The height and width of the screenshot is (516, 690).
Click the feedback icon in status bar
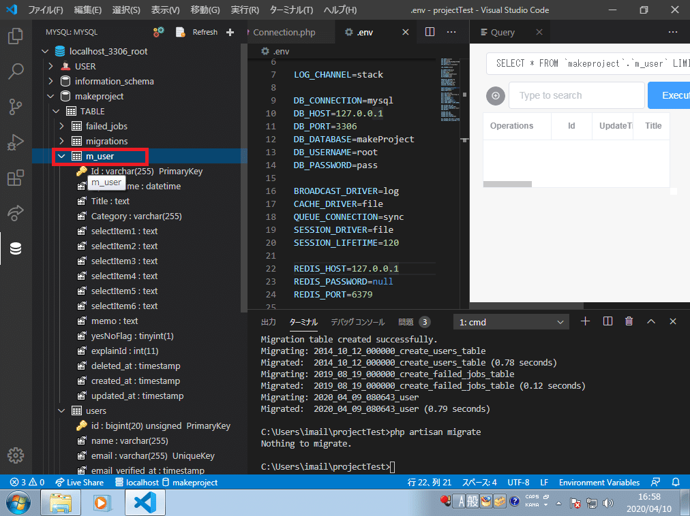point(655,482)
